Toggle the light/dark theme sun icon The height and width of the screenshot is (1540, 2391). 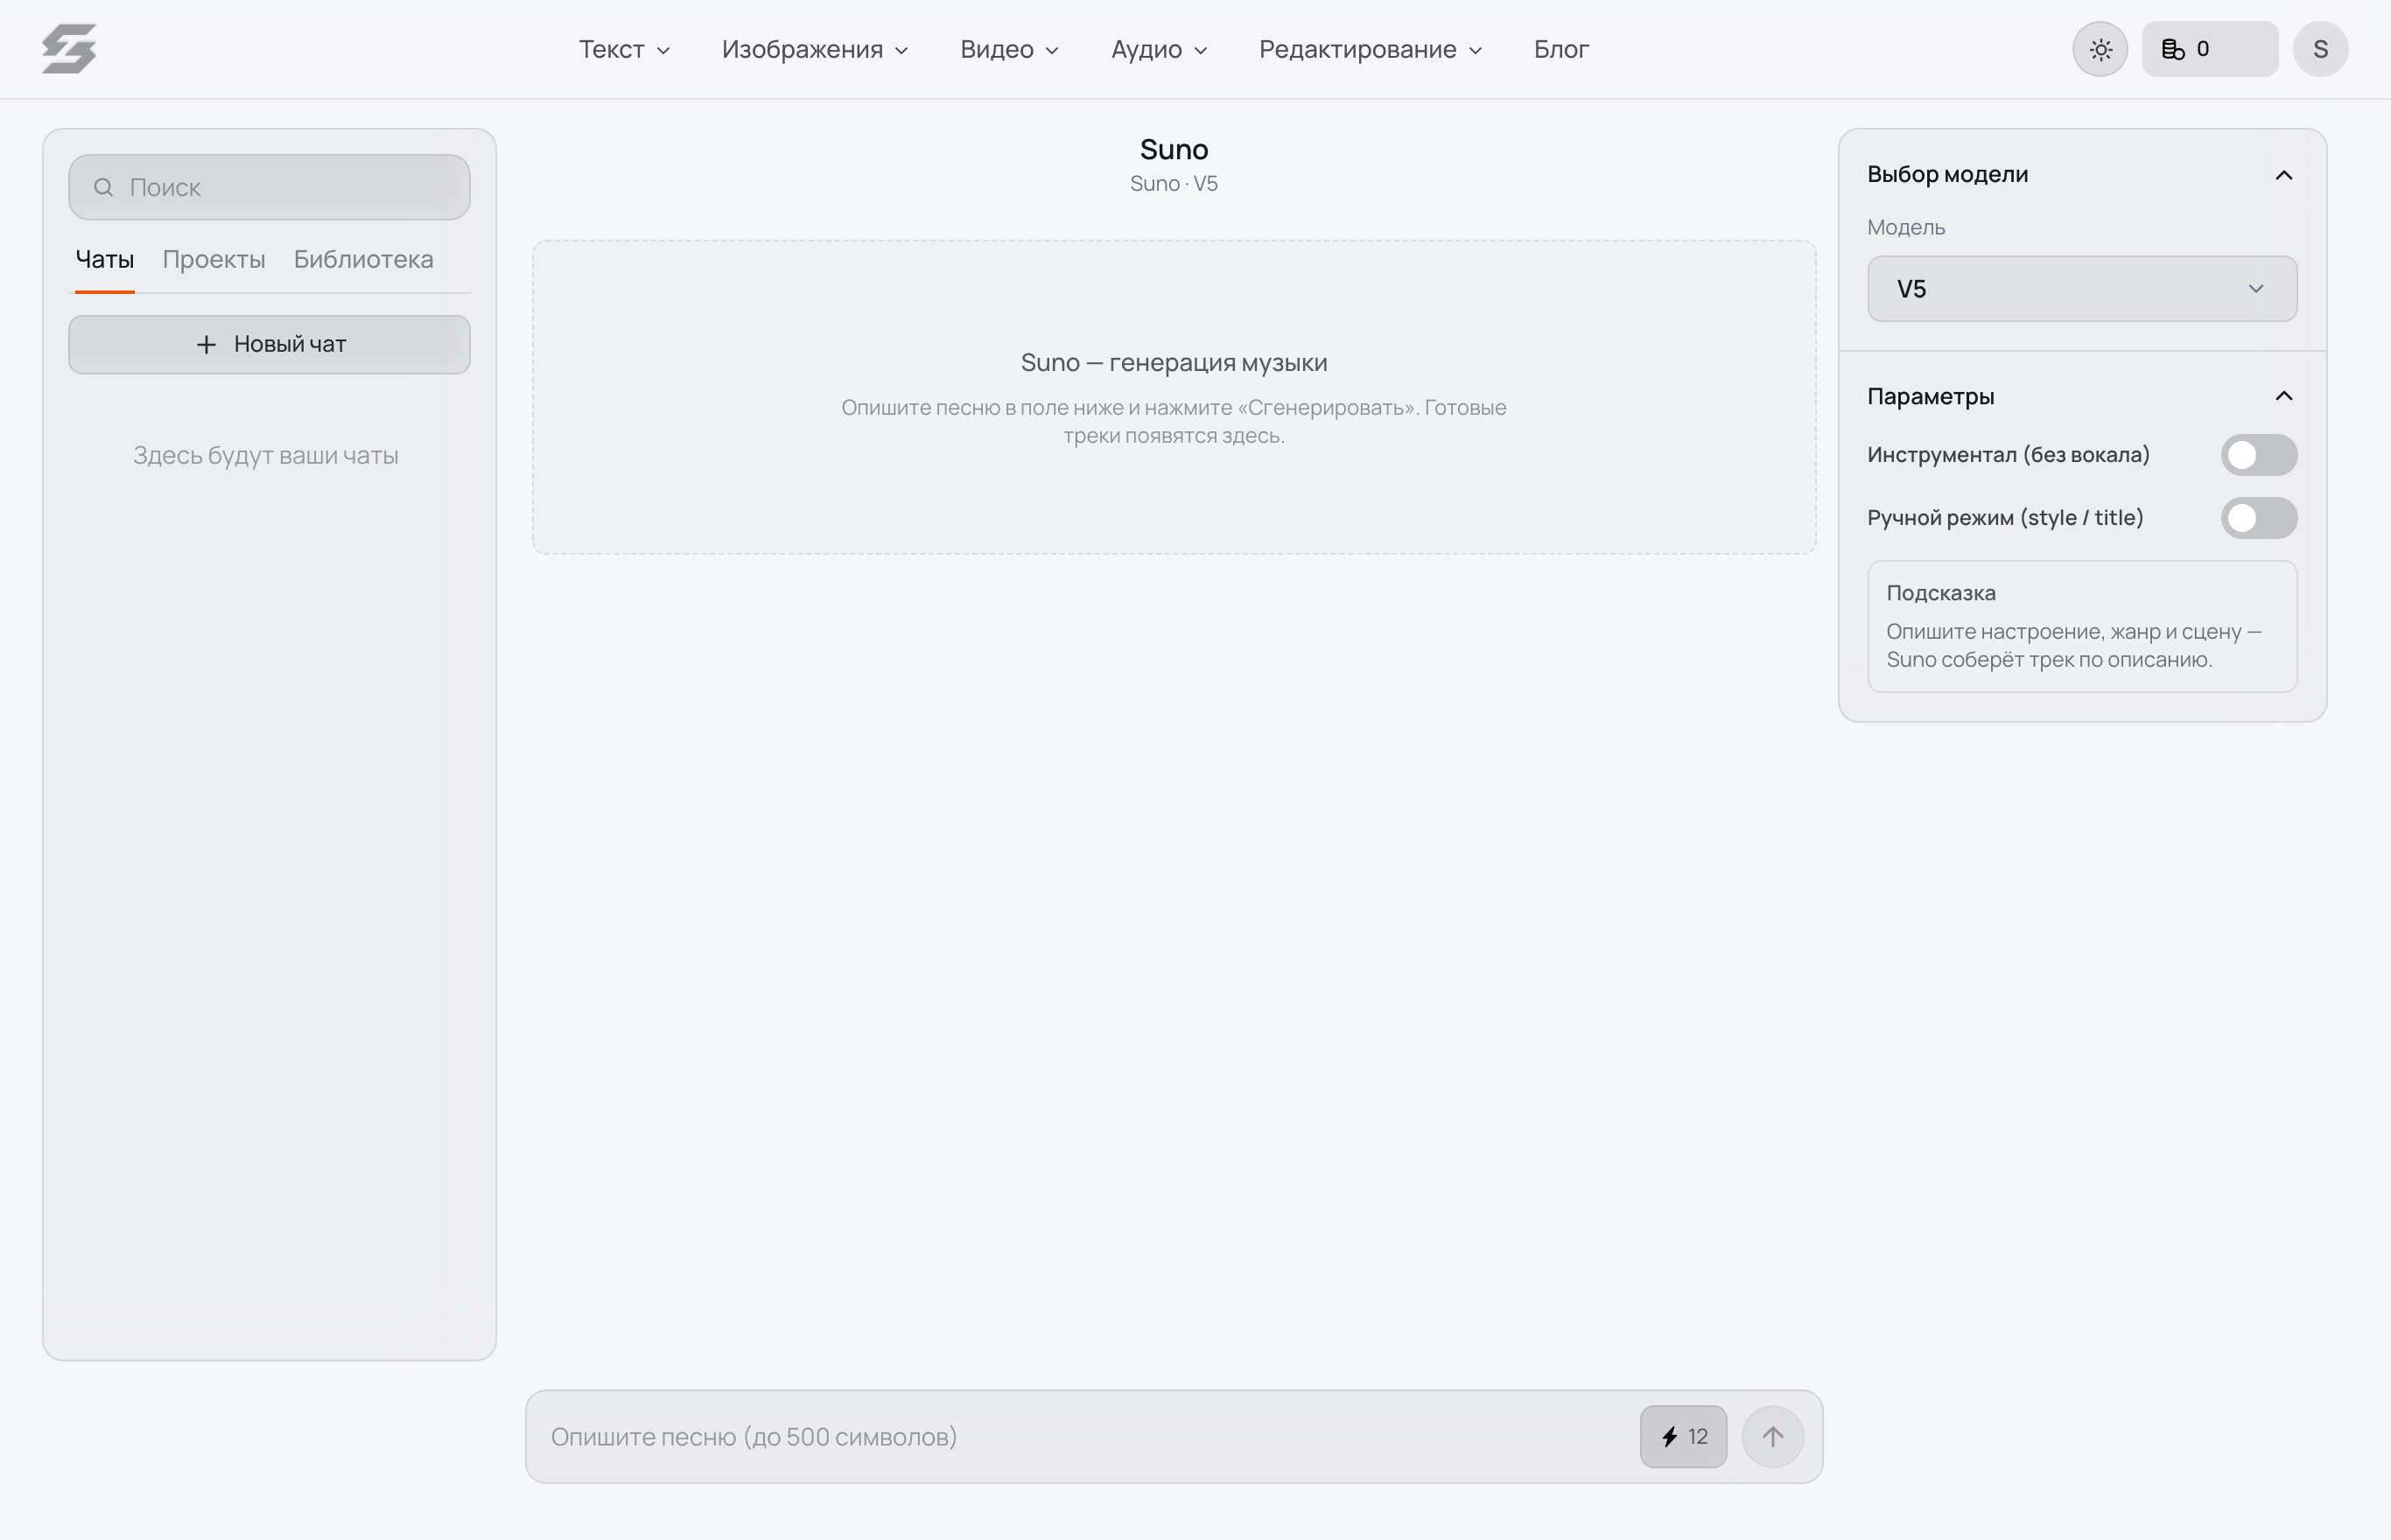point(2100,49)
